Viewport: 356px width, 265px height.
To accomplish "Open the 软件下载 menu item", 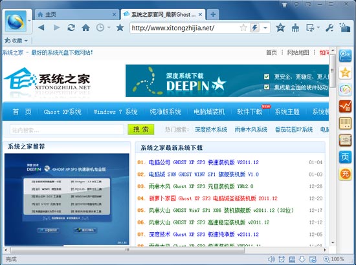I will 249,112.
